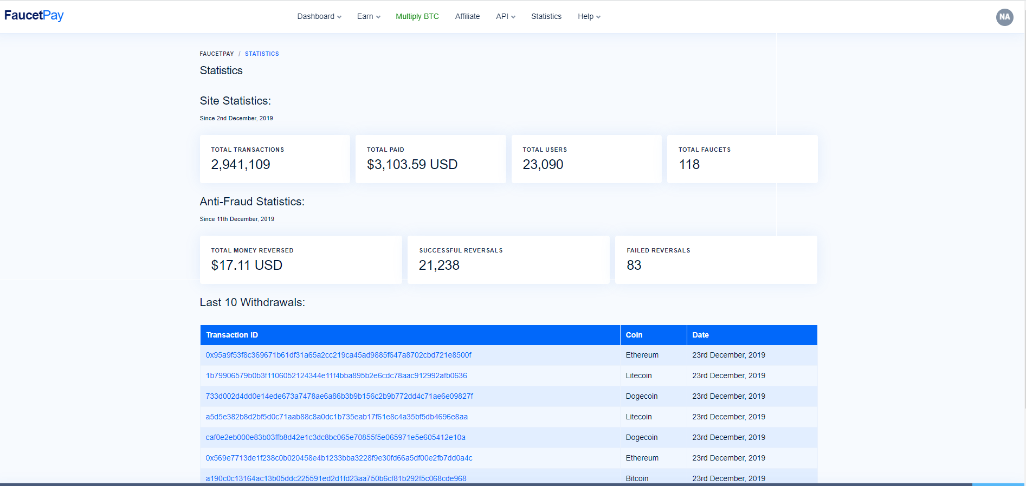Open Ethereum transaction 0x569e7713de hash link

[x=339, y=458]
